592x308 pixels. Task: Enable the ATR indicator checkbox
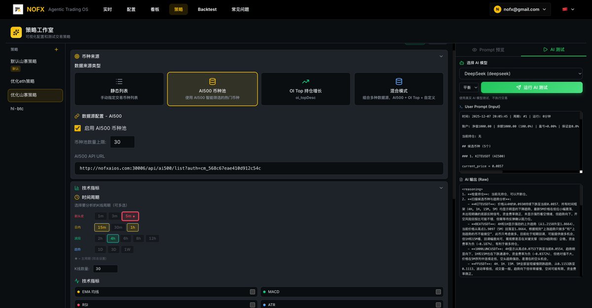coord(439,305)
